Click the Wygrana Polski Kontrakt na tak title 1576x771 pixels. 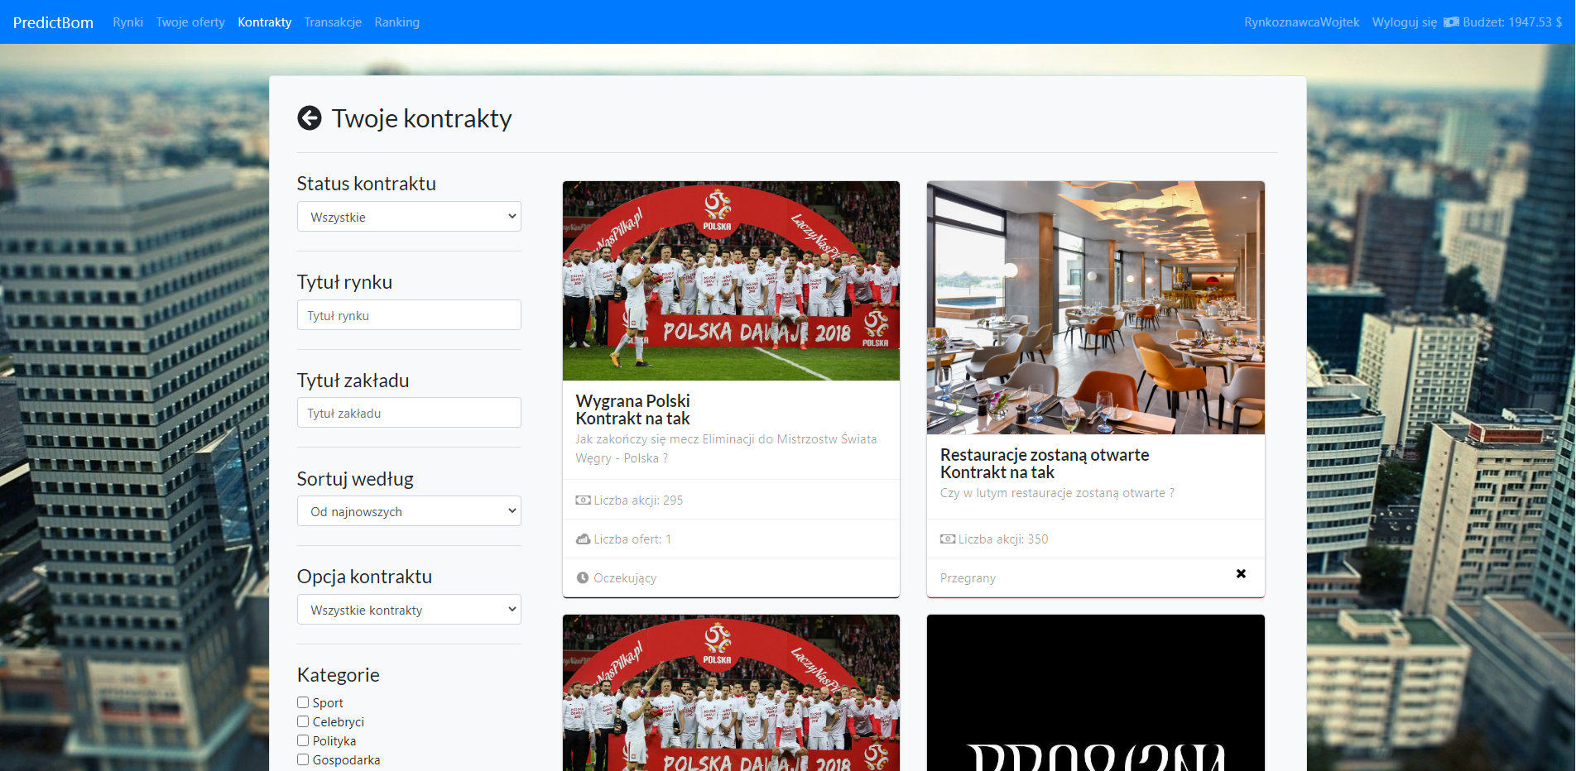(x=633, y=409)
